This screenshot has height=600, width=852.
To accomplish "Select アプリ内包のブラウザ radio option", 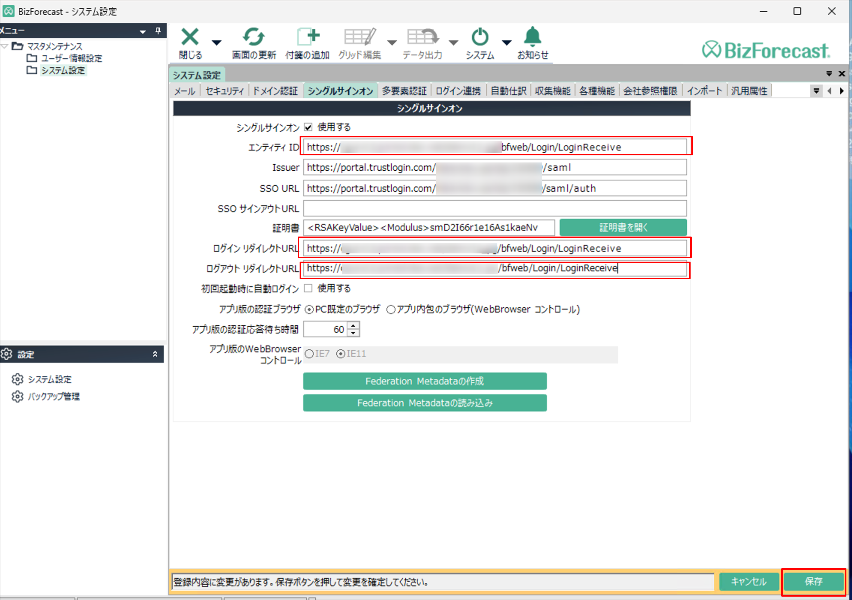I will click(x=391, y=310).
